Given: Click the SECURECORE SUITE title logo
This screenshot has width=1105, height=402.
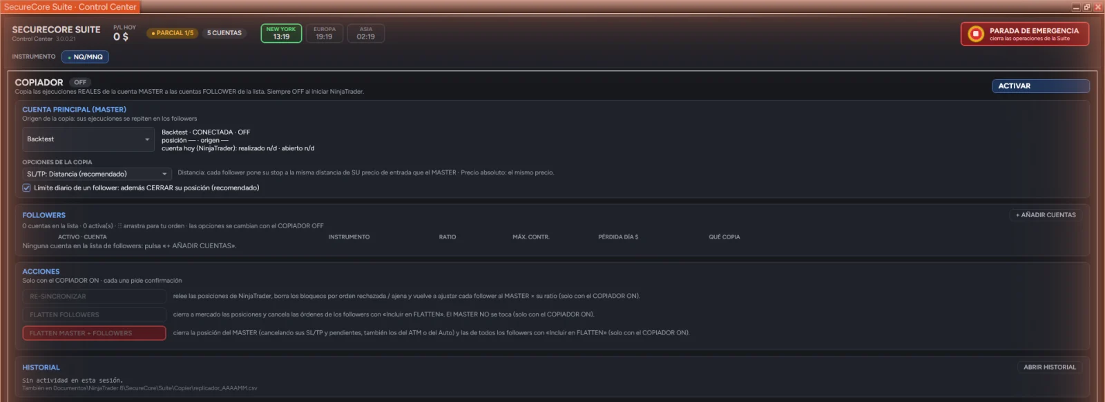Looking at the screenshot, I should 56,30.
